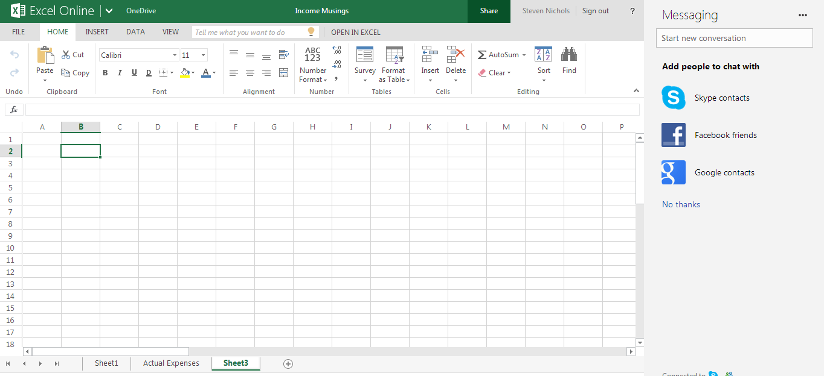The width and height of the screenshot is (824, 376).
Task: Toggle Wrap Text in the Alignment group
Action: point(283,55)
